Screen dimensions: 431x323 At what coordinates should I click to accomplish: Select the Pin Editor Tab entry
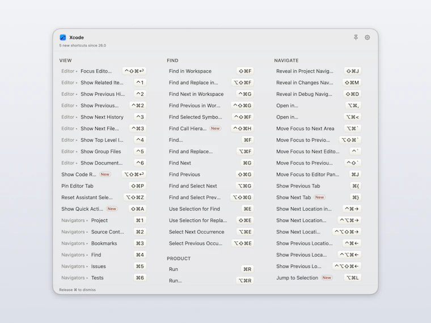103,186
